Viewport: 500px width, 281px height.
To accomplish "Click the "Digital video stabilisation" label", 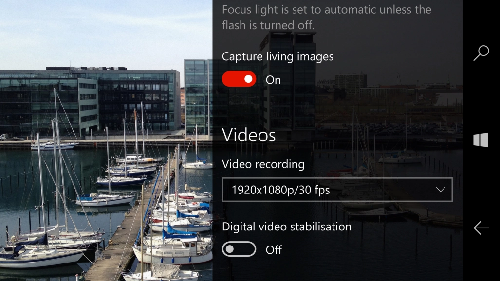I will tap(287, 227).
